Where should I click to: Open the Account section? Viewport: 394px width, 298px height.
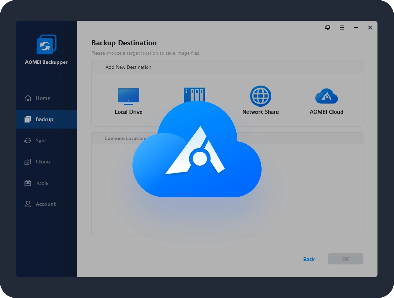[47, 204]
